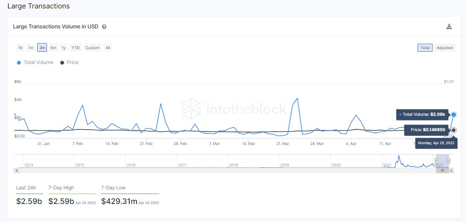The image size is (466, 222).
Task: Toggle Total Volume series visibility
Action: click(38, 62)
